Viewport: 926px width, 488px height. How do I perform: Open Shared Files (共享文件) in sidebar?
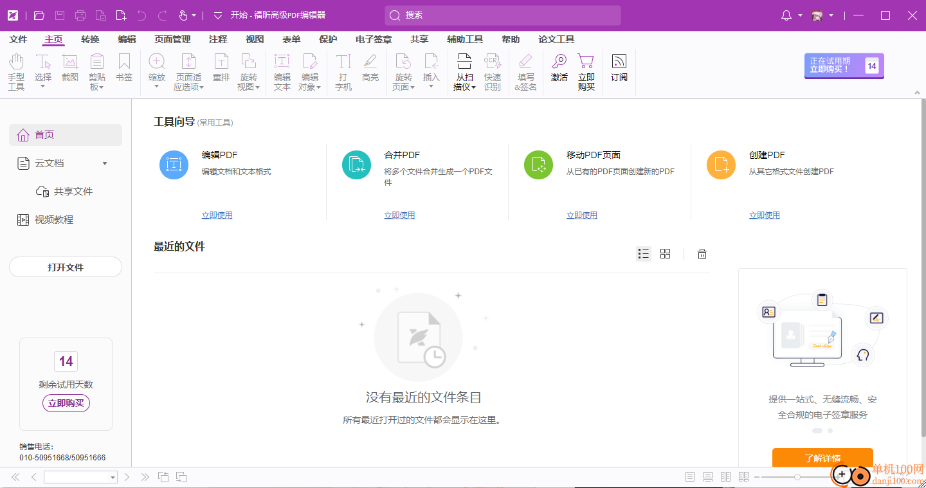pyautogui.click(x=66, y=192)
